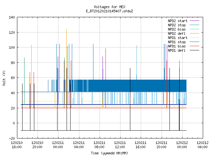This screenshot has width=209, height=156.
Task: Click the light blue spike near 120211 15:00
Action: click(x=137, y=62)
